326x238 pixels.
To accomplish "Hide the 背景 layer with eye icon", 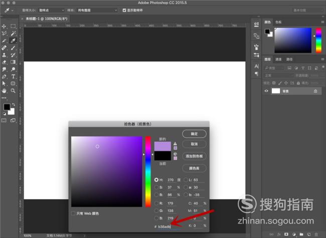I will pyautogui.click(x=266, y=91).
